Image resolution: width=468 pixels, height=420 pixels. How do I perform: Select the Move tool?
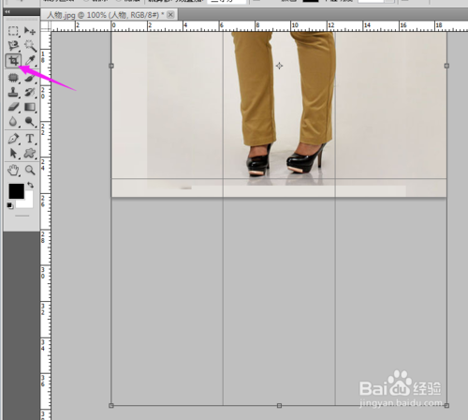[x=30, y=31]
